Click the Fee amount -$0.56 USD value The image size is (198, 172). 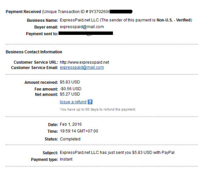point(70,89)
